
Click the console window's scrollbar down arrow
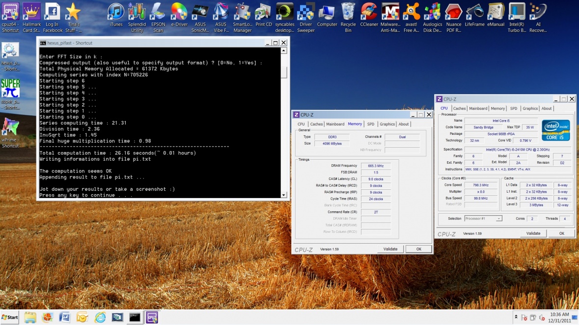point(283,195)
